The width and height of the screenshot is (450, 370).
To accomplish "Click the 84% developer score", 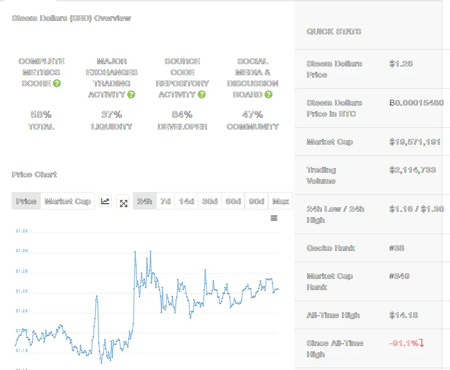I will (x=182, y=114).
